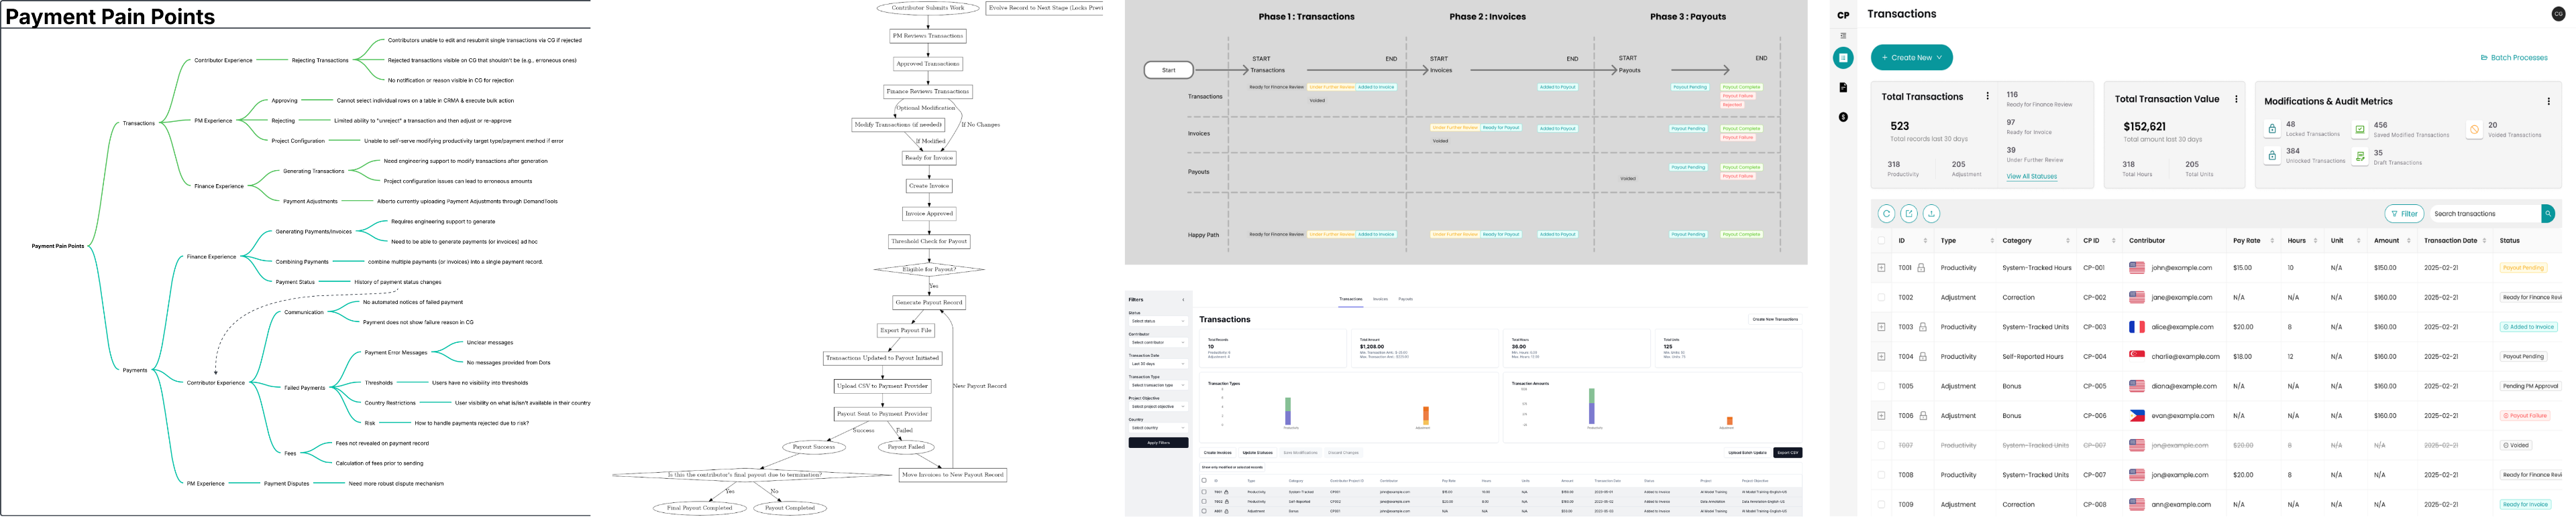Click Locked Transactions lock icon
Image resolution: width=2576 pixels, height=517 pixels.
[2272, 129]
